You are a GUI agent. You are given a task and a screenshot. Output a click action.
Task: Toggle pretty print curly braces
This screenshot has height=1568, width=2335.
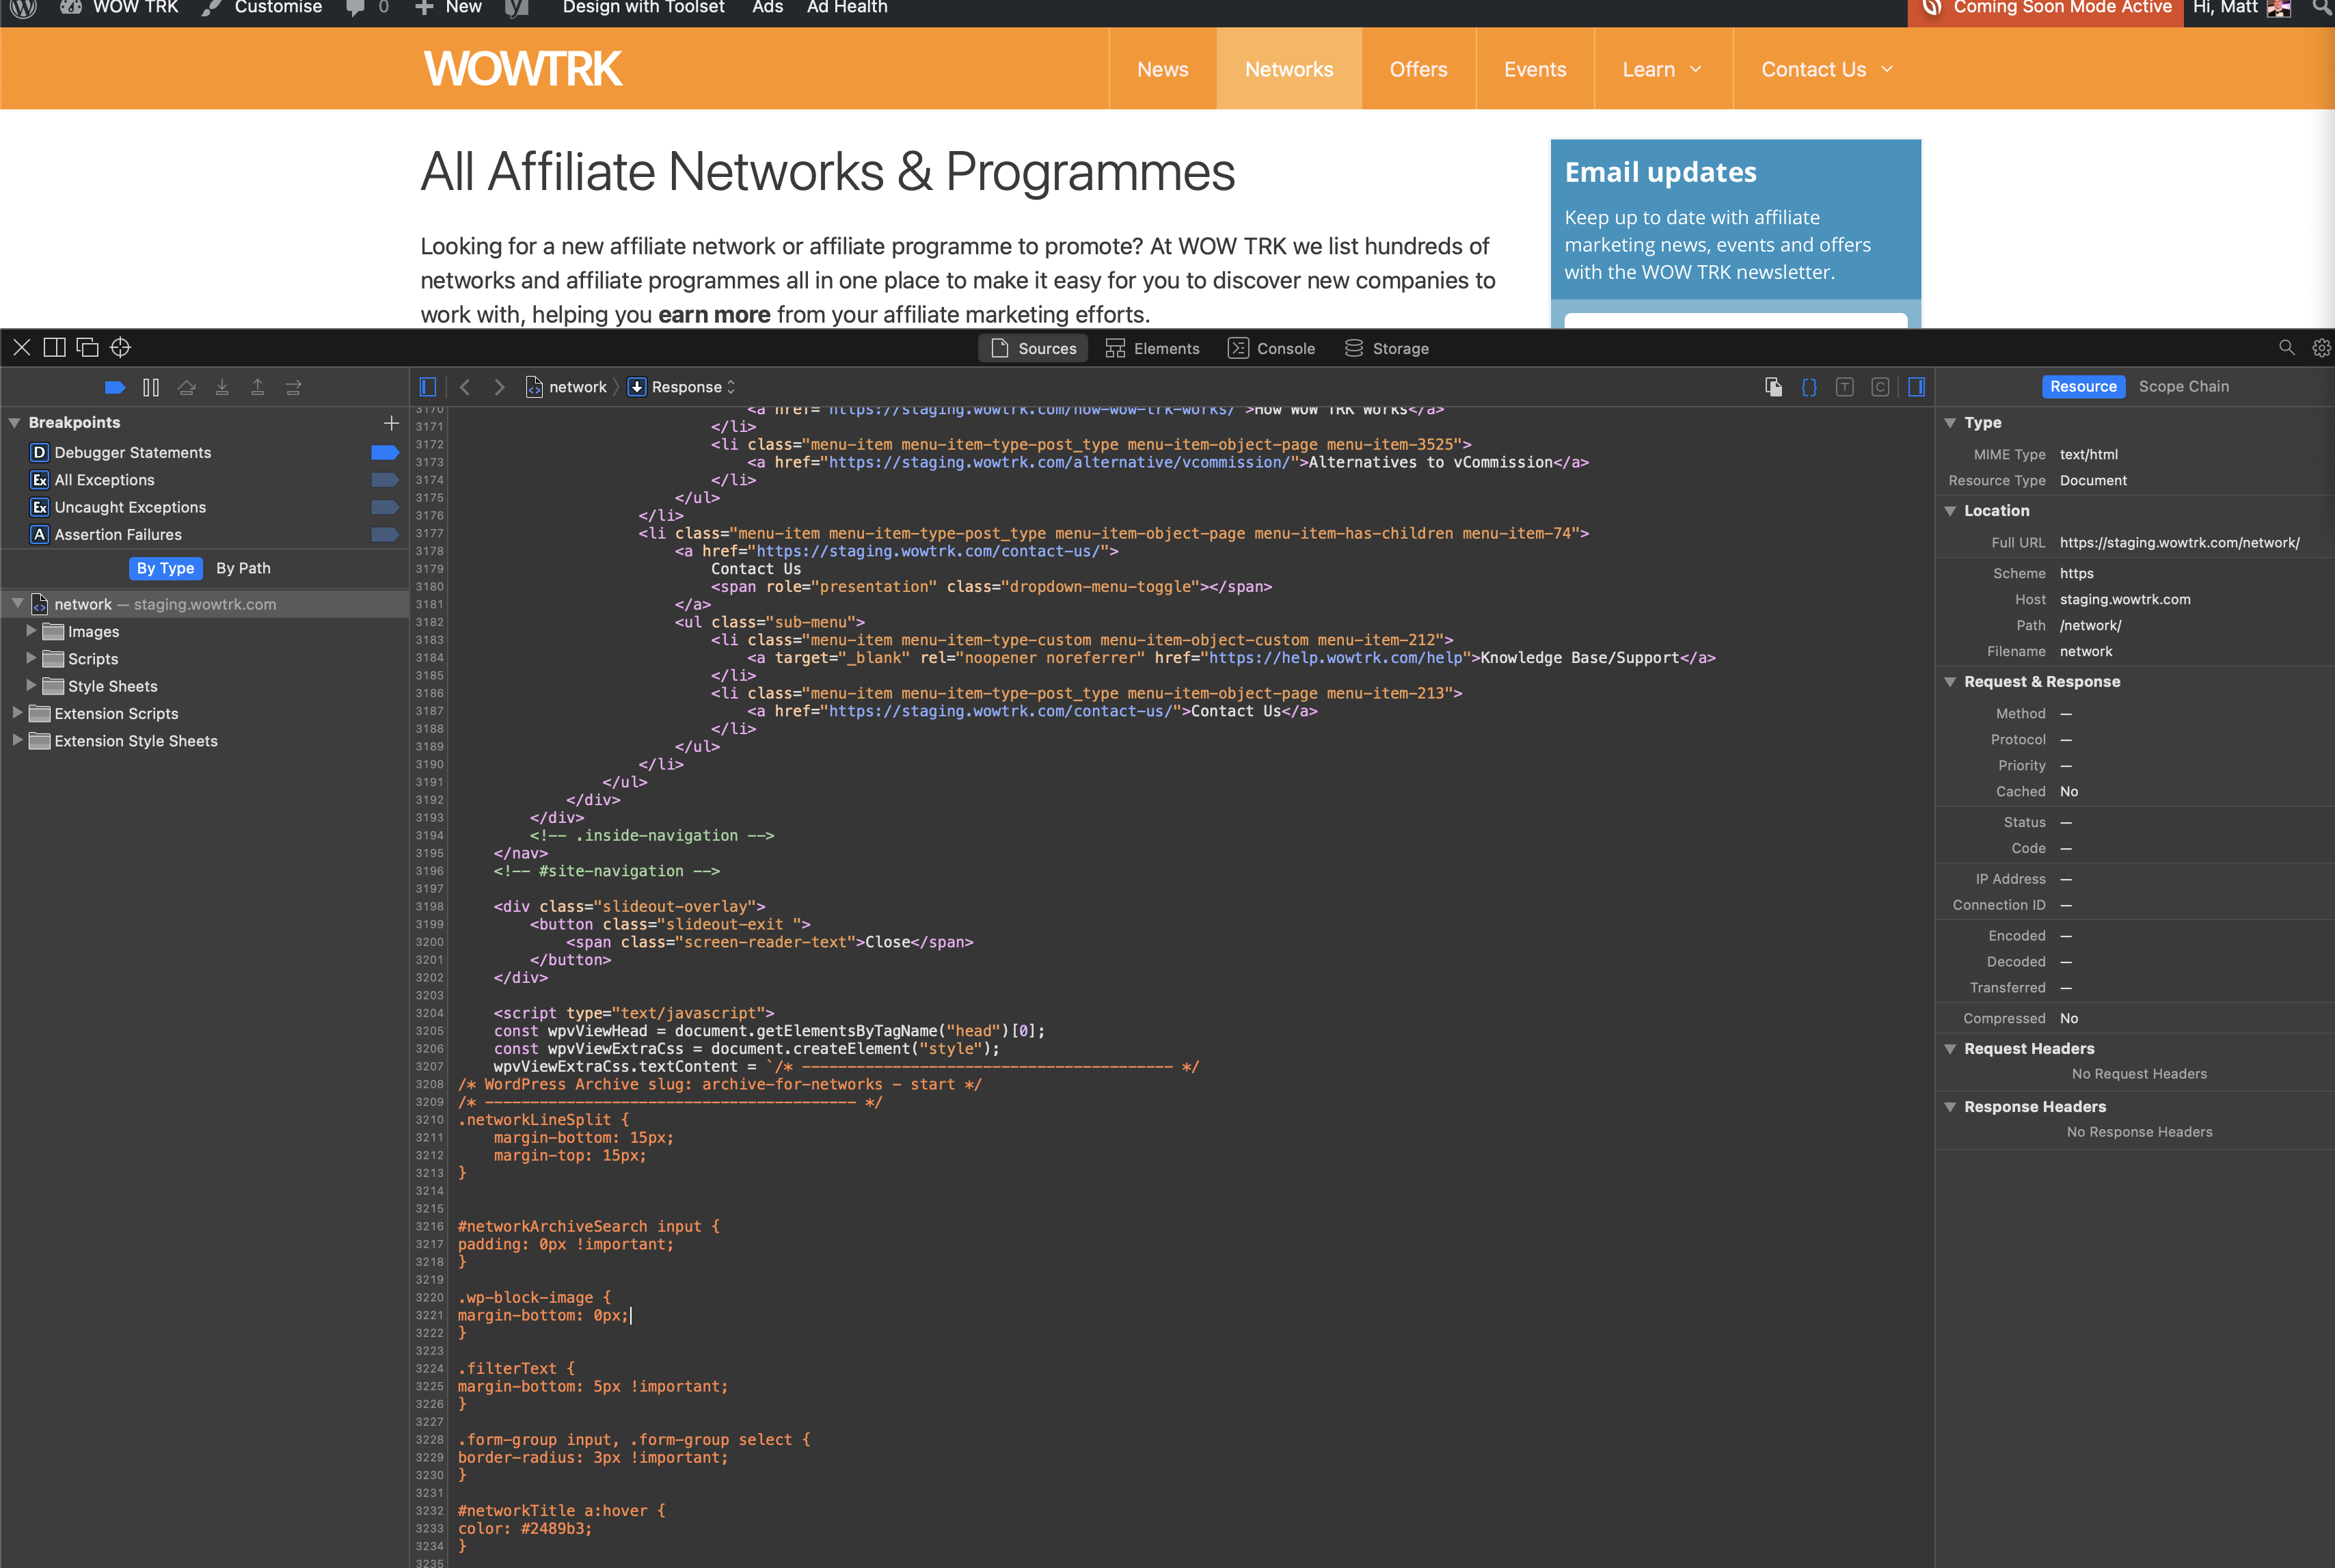pyautogui.click(x=1809, y=387)
